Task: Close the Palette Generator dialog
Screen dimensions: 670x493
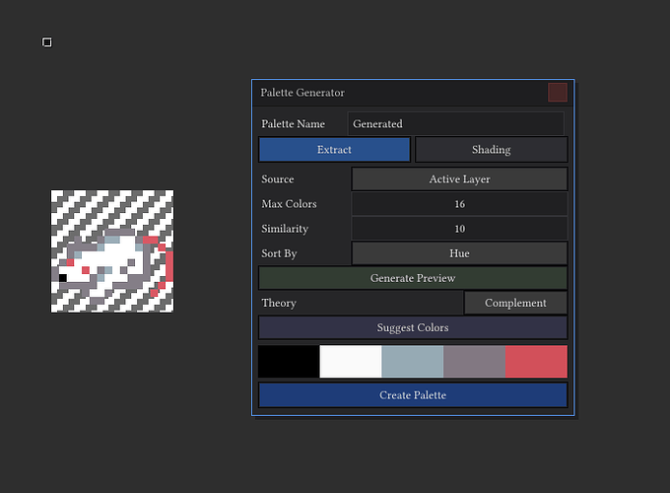Action: tap(558, 93)
